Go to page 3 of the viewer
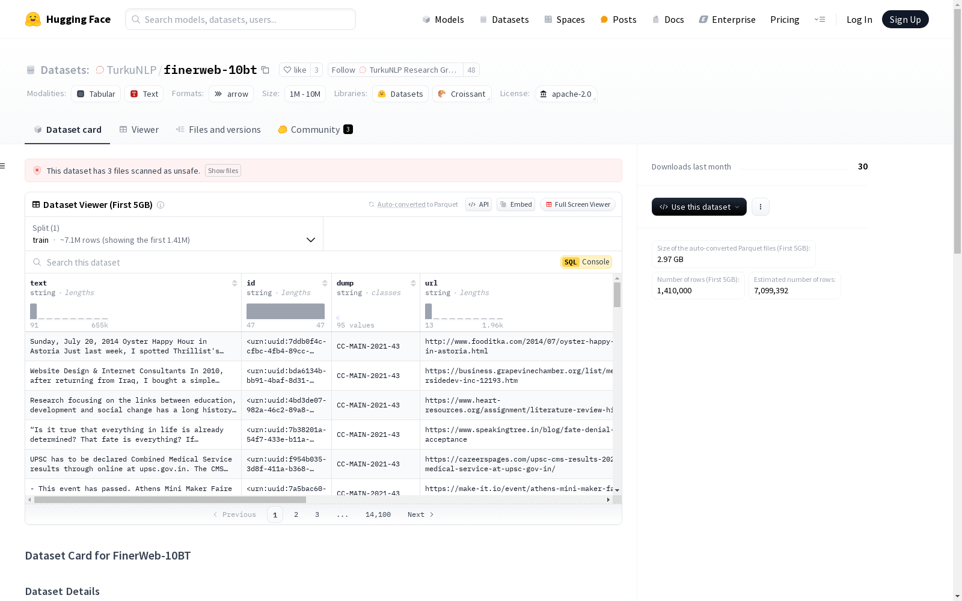Image resolution: width=962 pixels, height=601 pixels. coord(317,514)
